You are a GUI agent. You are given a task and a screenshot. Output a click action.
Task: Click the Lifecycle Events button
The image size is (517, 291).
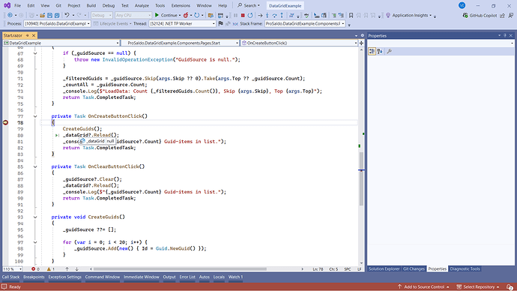pyautogui.click(x=112, y=23)
